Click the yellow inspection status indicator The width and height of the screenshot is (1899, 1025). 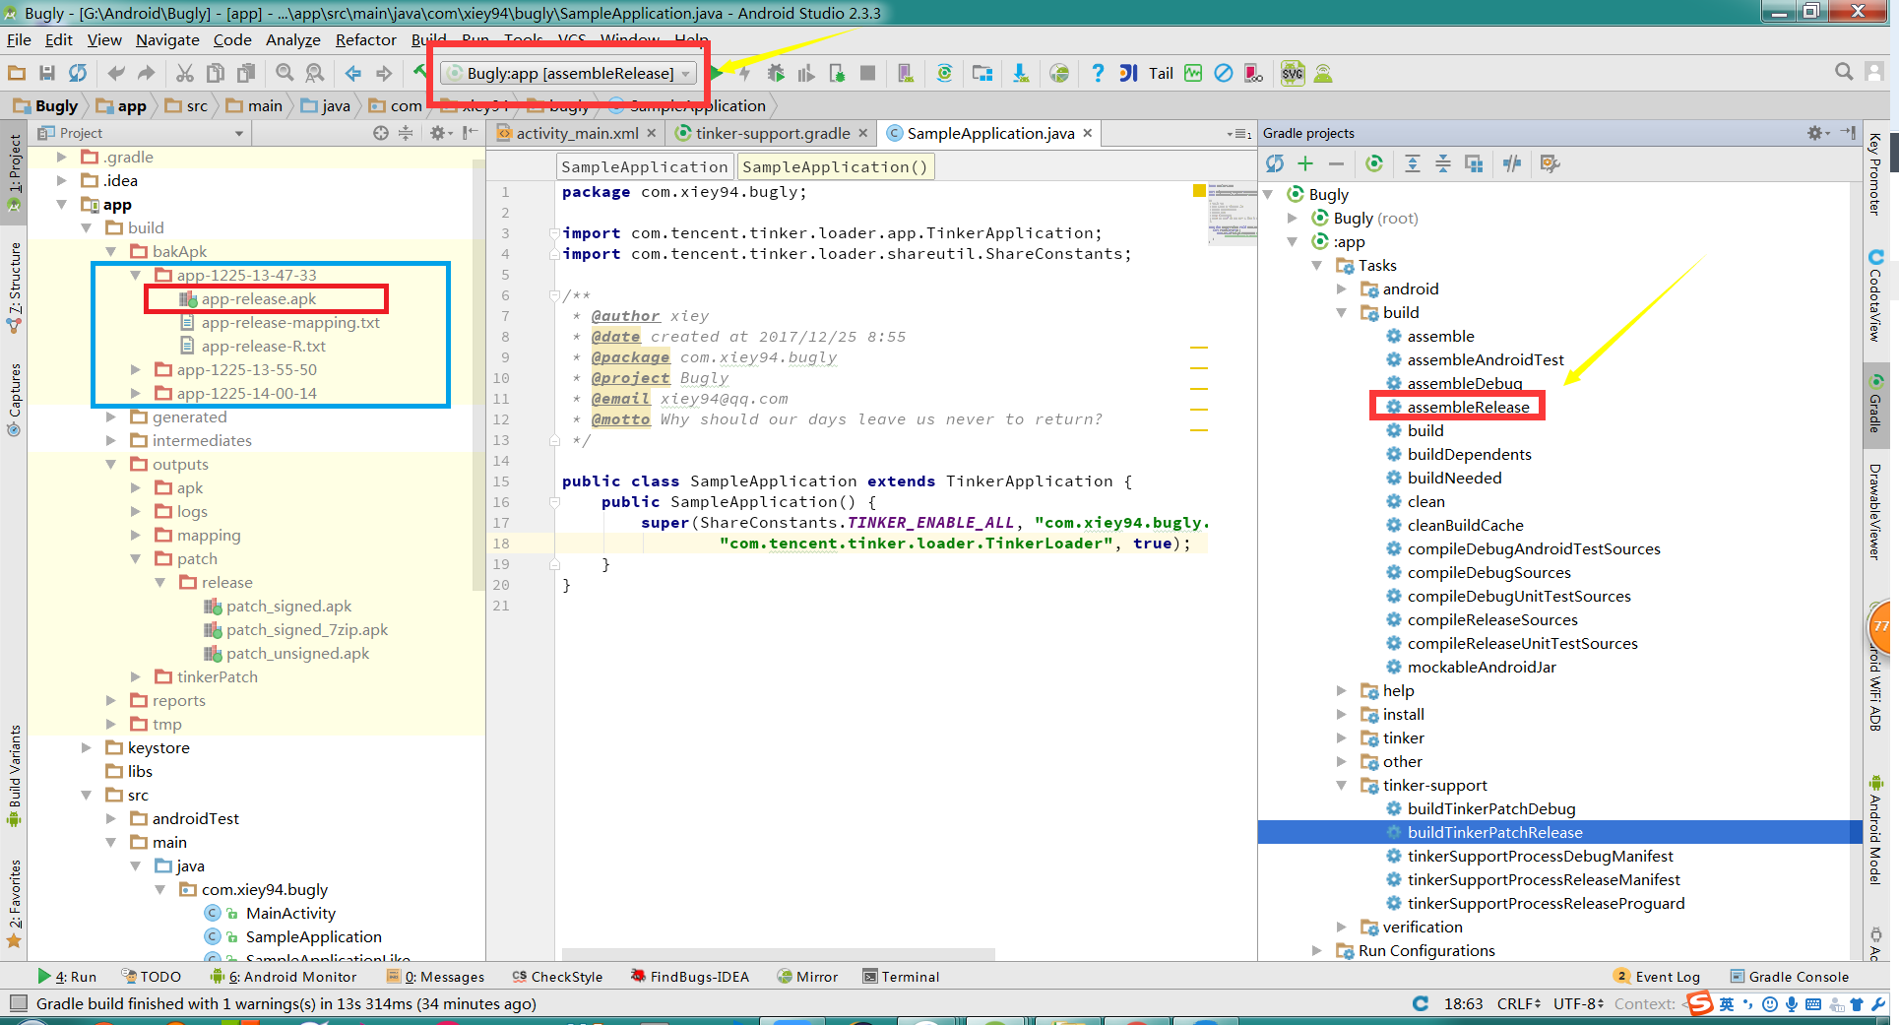pyautogui.click(x=1199, y=191)
